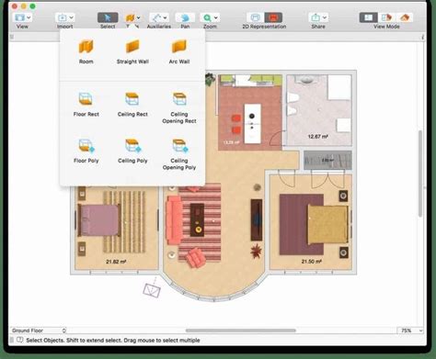Screen dimensions: 436x359
Task: Switch to the colored 2D Representation
Action: [273, 17]
